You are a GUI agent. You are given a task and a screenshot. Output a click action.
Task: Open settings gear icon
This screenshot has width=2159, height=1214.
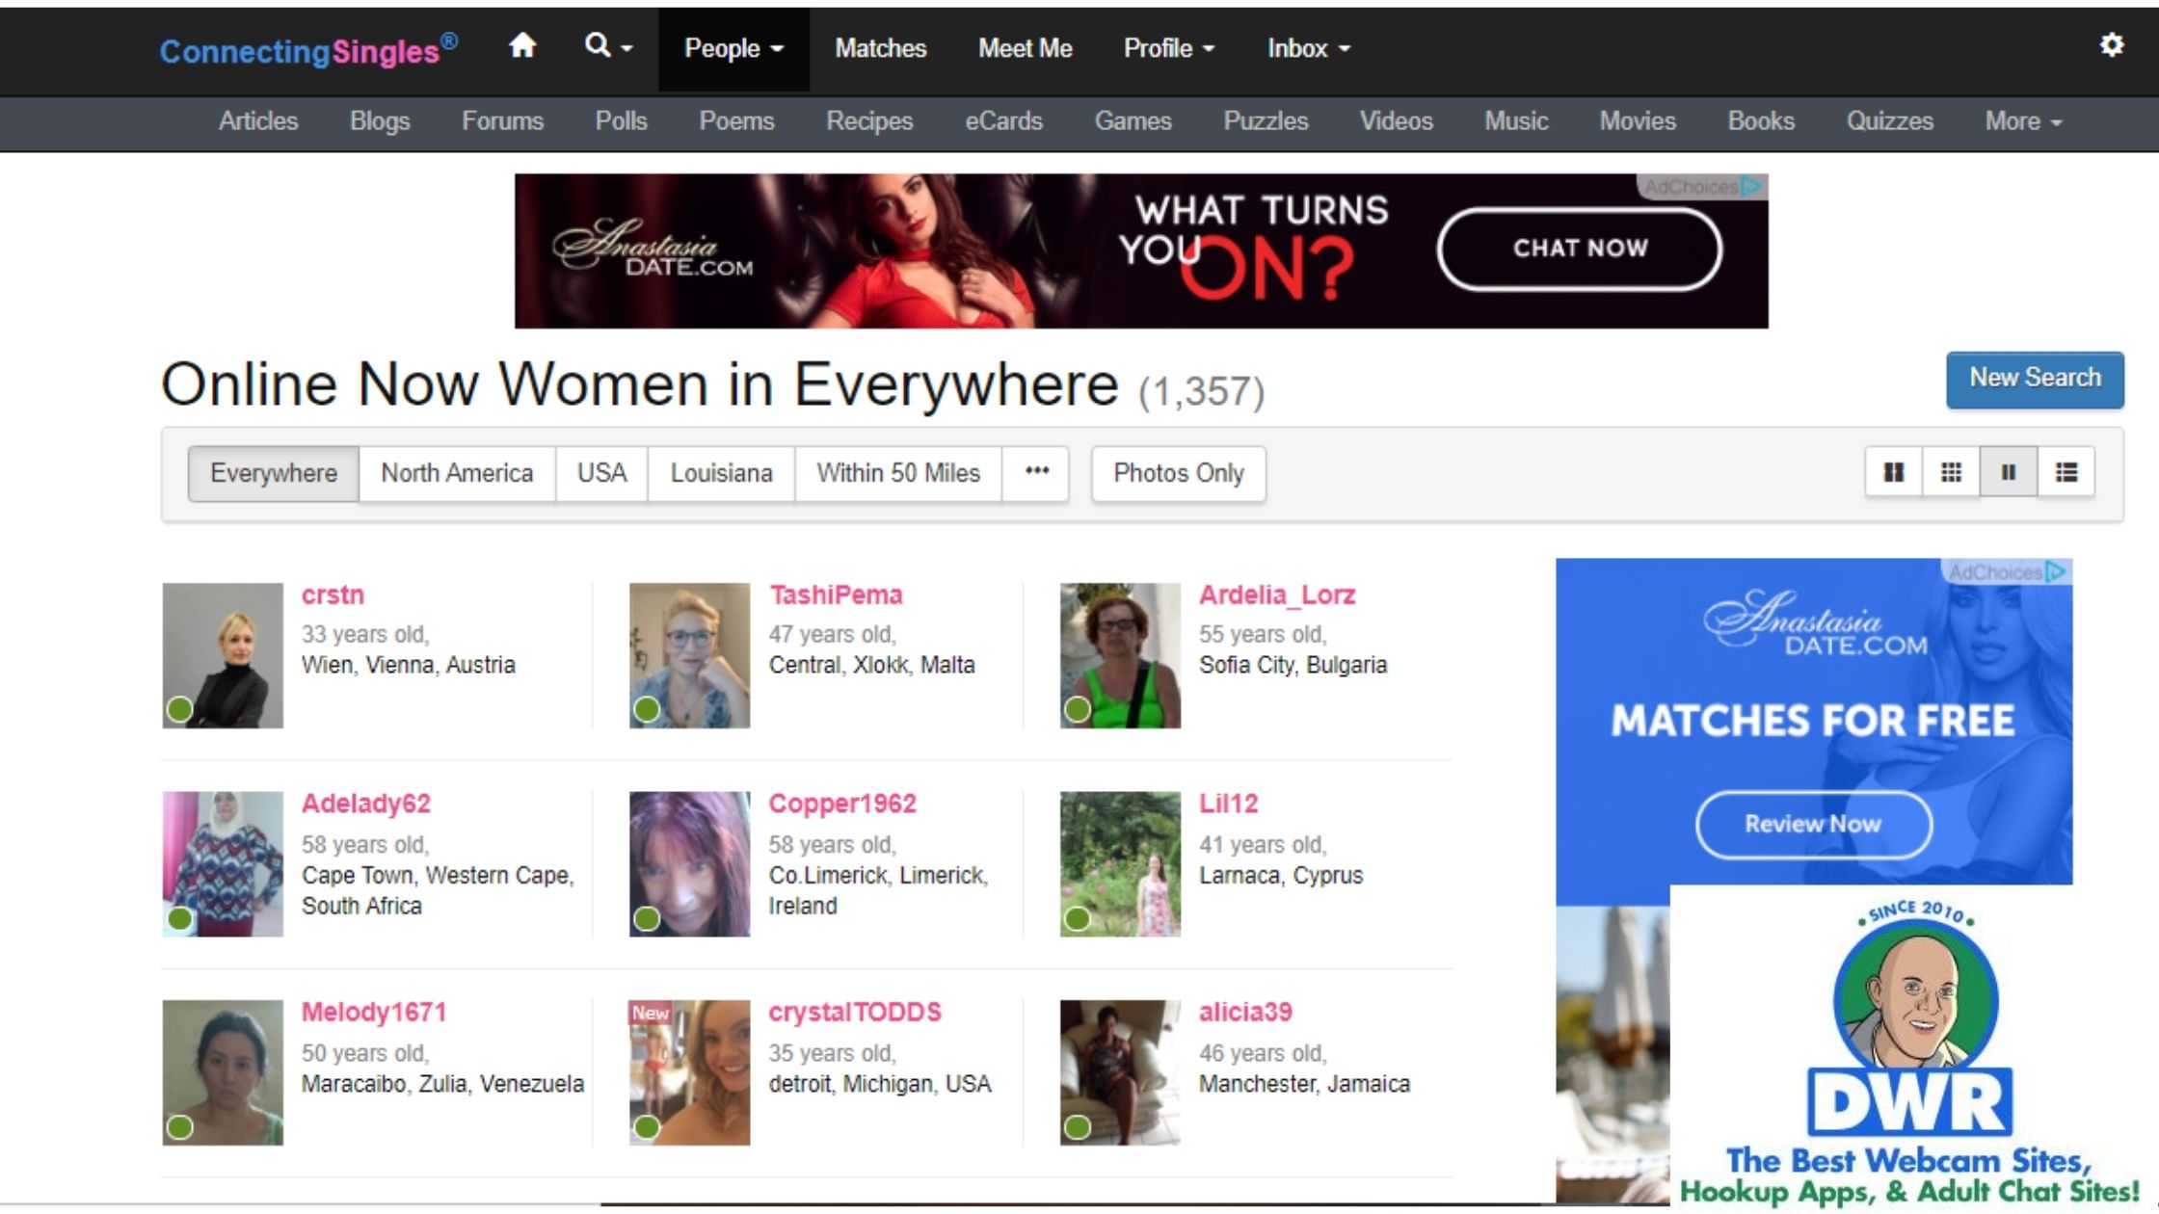point(2111,45)
